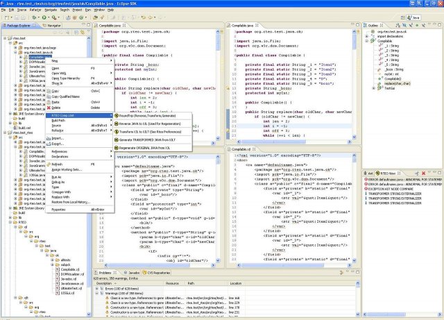444x320 pixels.
Task: Open the Run toolbar button dropdown arrow
Action: tap(48, 17)
